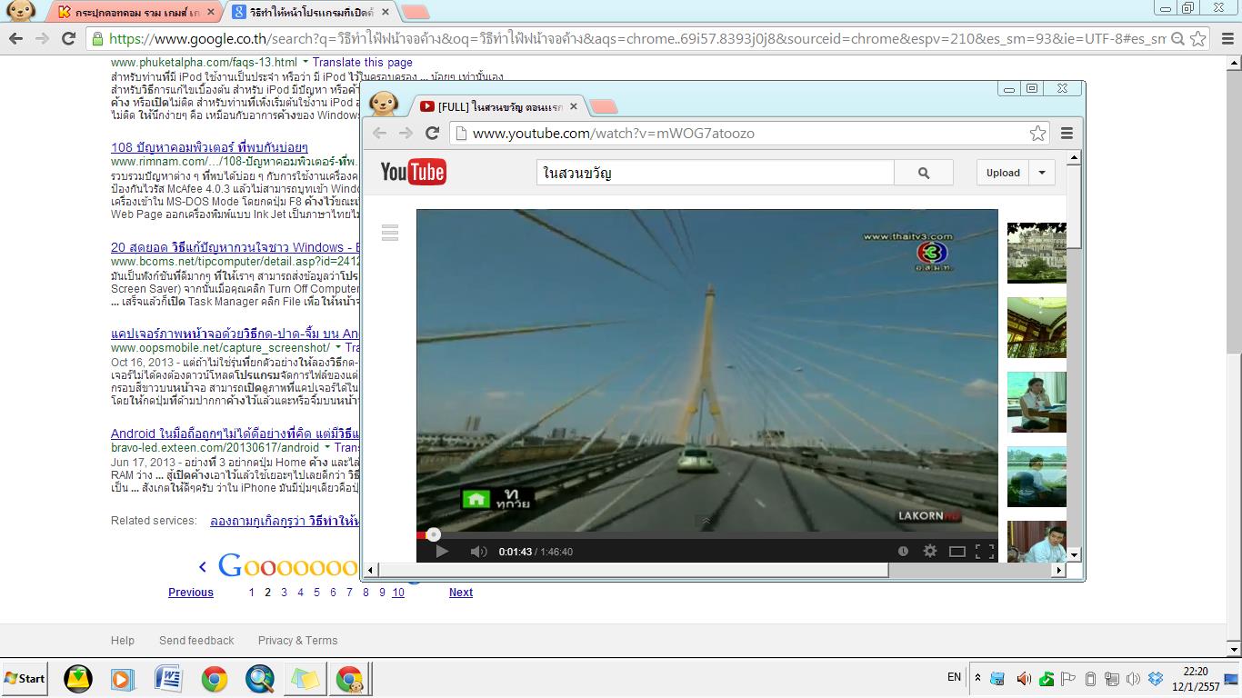Viewport: 1242px width, 698px height.
Task: Toggle theater mode on the player
Action: click(x=957, y=551)
